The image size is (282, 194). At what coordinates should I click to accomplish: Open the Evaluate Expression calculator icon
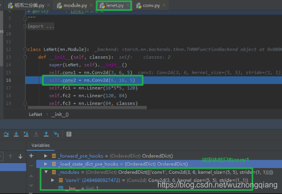(69, 134)
